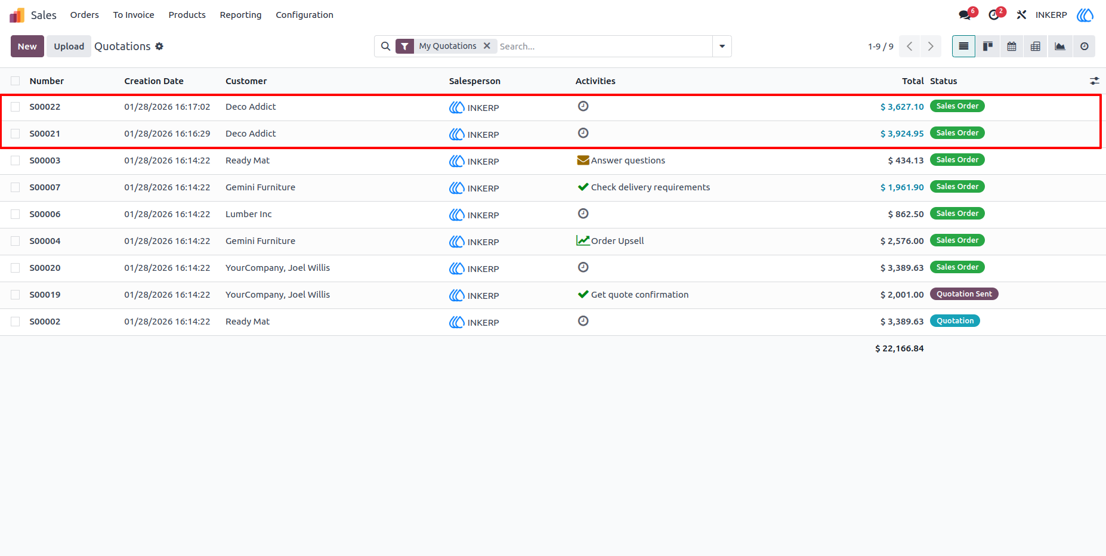The width and height of the screenshot is (1106, 556).
Task: Switch to activity view
Action: point(1085,47)
